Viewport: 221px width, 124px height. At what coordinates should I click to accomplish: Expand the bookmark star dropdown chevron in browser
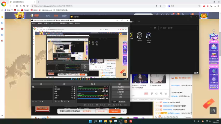pos(164,6)
